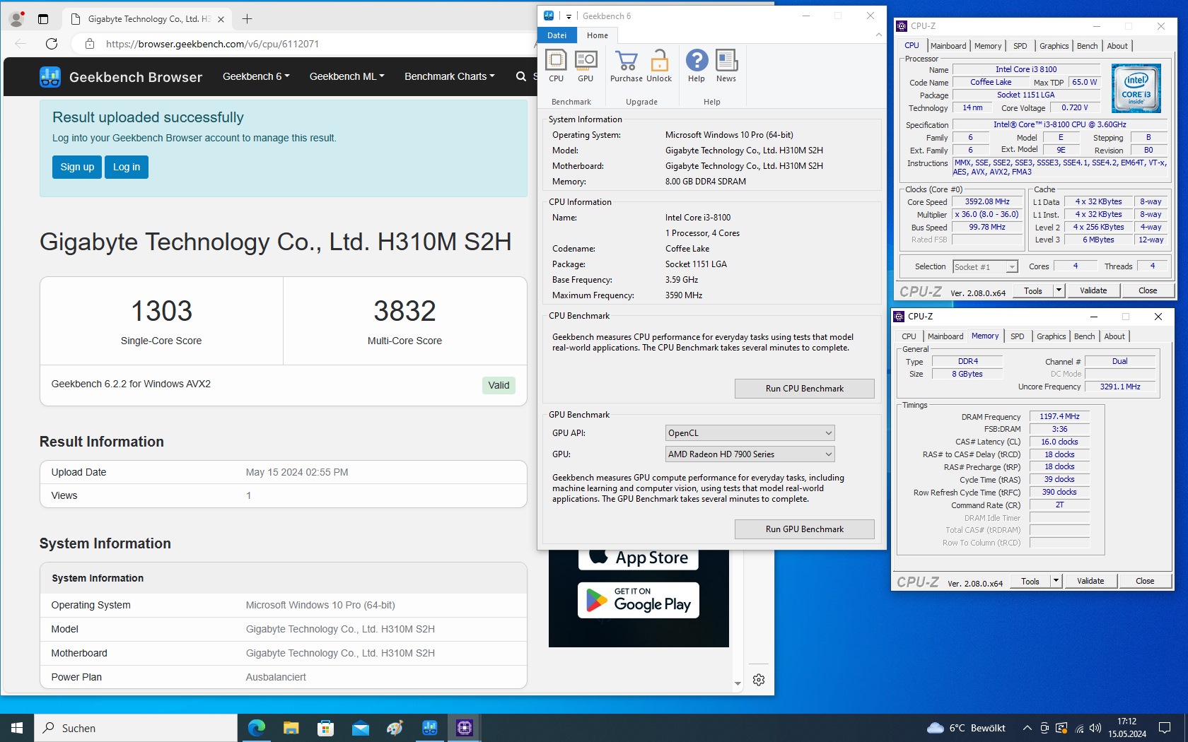
Task: Open the AMD Radeon HD 7900 Series dropdown
Action: click(x=750, y=454)
